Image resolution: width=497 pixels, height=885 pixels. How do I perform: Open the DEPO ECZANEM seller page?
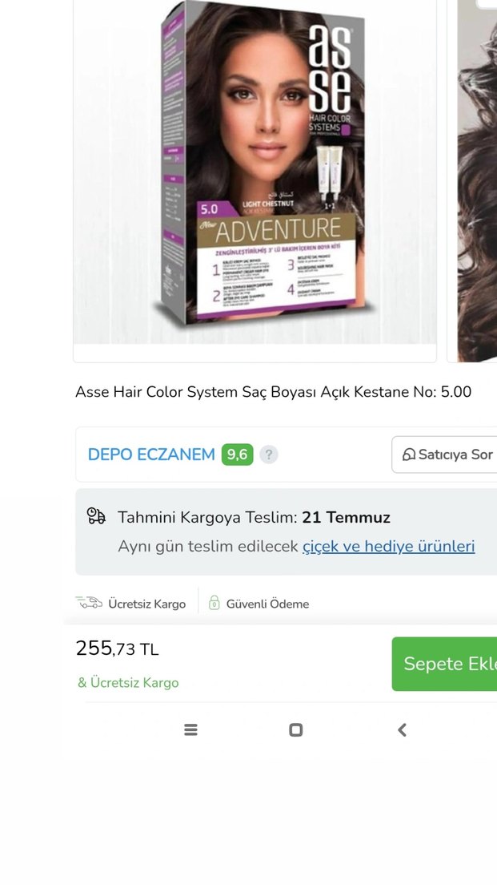point(151,455)
